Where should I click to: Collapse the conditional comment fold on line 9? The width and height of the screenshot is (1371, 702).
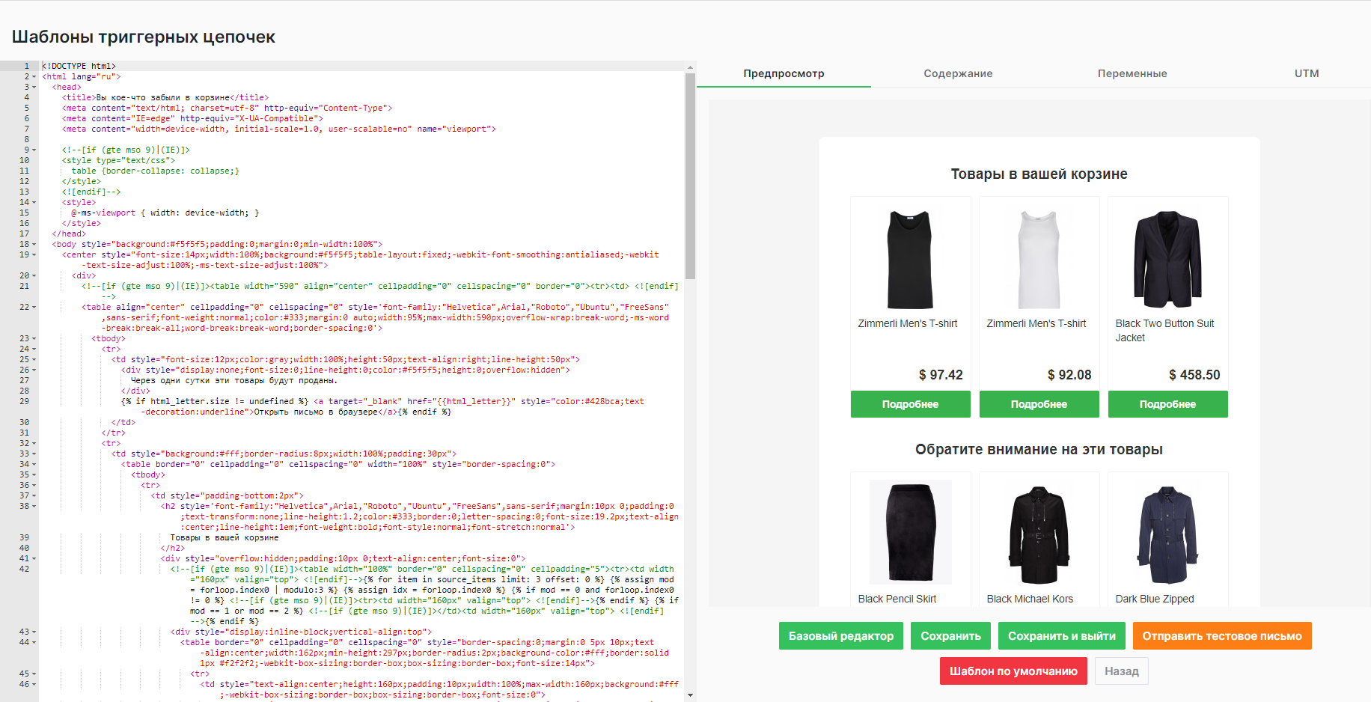(34, 149)
